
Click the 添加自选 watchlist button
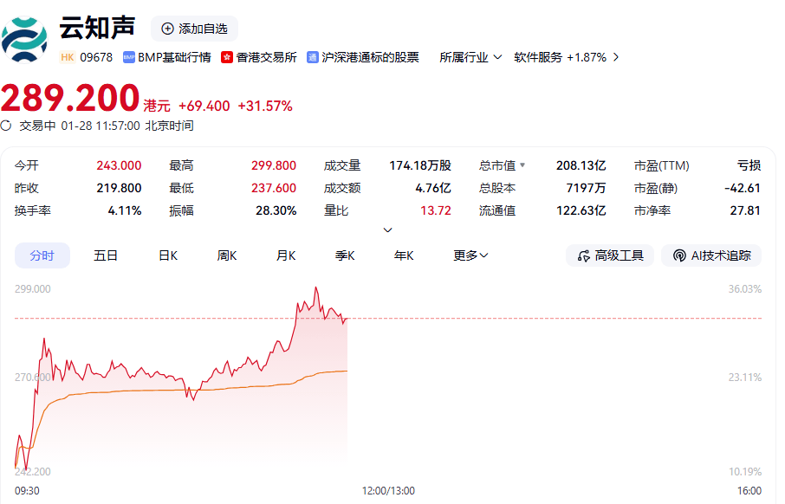pyautogui.click(x=194, y=29)
